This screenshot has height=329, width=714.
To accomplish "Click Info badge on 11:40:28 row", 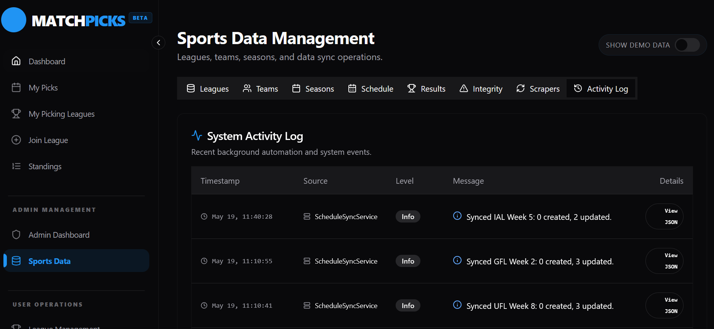I will [x=408, y=216].
